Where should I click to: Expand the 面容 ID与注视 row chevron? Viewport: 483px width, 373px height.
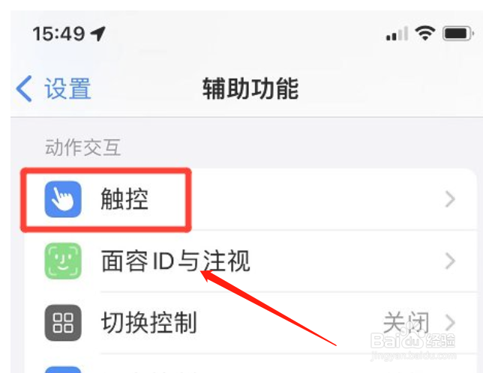pyautogui.click(x=450, y=261)
